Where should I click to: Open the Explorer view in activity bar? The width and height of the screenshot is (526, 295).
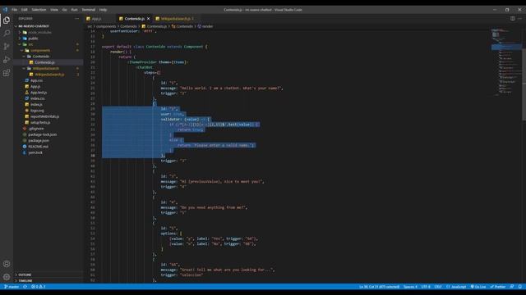click(x=7, y=20)
